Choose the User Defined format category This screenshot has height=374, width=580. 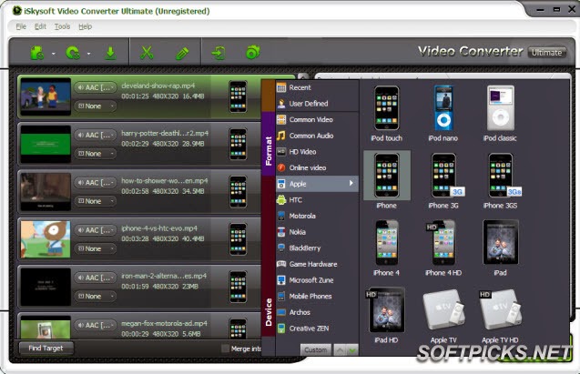pos(318,104)
